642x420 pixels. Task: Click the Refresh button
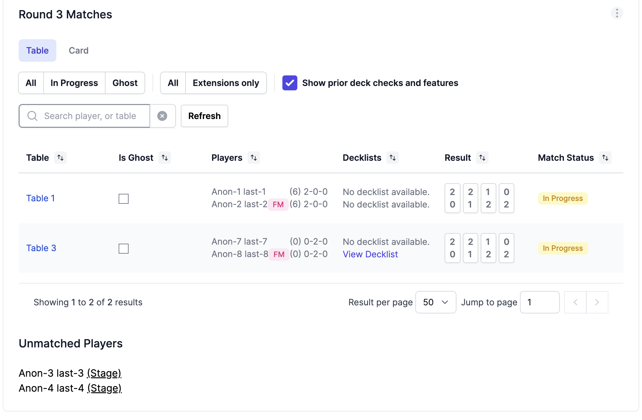(204, 116)
